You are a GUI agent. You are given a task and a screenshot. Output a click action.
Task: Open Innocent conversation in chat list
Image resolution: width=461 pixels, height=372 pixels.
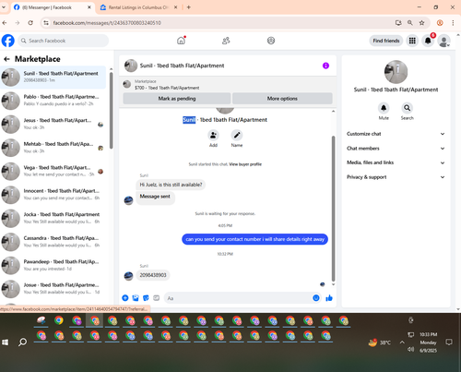click(x=53, y=195)
